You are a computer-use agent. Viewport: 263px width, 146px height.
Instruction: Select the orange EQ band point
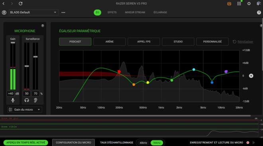(x=133, y=85)
